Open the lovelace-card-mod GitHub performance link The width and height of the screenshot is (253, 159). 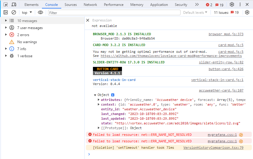click(x=171, y=56)
